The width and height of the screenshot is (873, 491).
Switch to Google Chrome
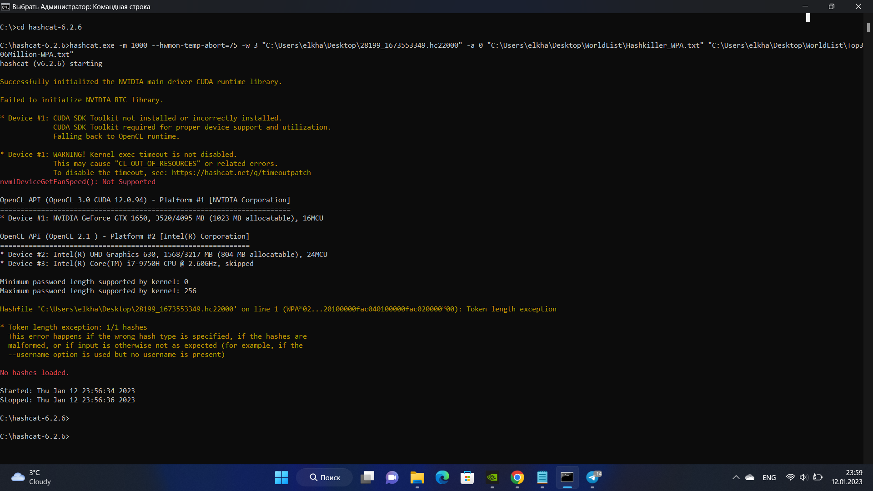point(517,477)
